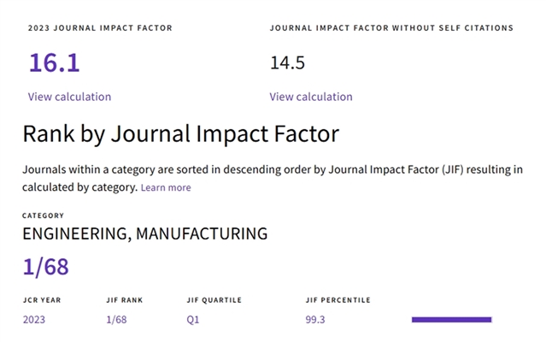Click the JIF QUARTILE column header
Image resolution: width=546 pixels, height=343 pixels.
[214, 300]
